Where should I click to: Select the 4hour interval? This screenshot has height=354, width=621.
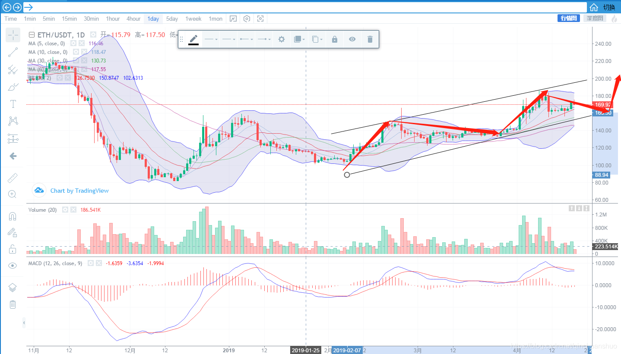(133, 19)
